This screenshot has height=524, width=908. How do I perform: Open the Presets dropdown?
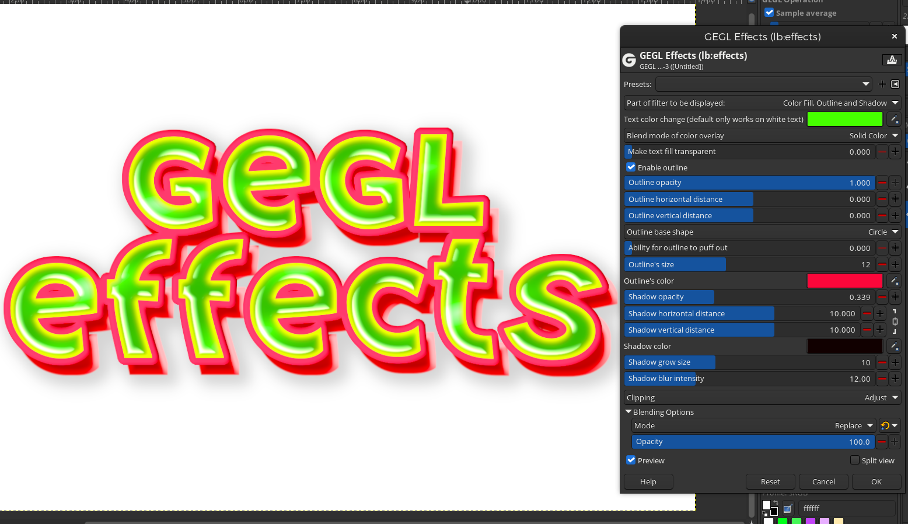764,84
